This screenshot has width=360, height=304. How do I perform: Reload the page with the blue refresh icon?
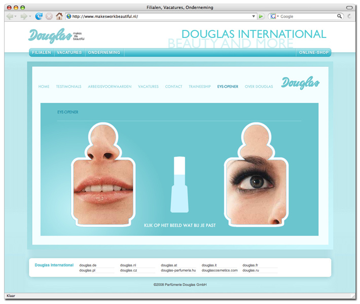pyautogui.click(x=39, y=16)
